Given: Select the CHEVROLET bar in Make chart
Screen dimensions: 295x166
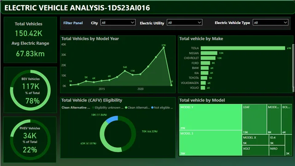Looking at the screenshot, I should point(208,58).
